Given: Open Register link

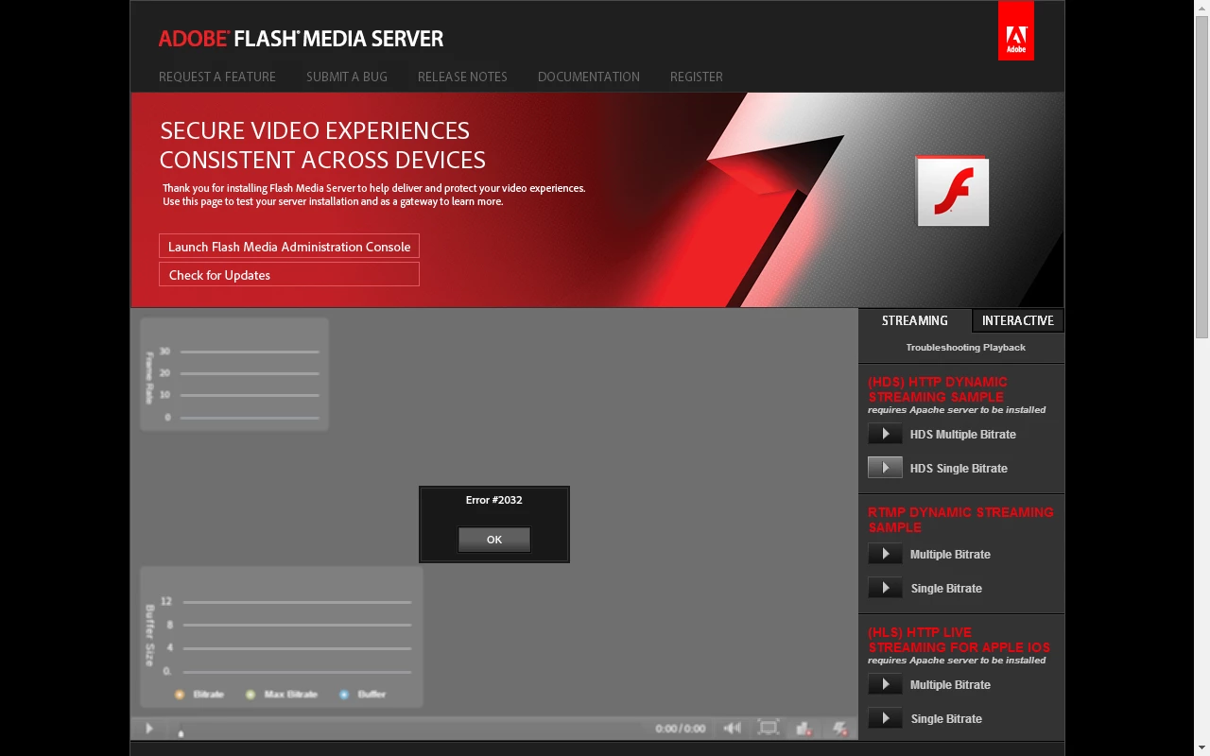Looking at the screenshot, I should click(697, 77).
